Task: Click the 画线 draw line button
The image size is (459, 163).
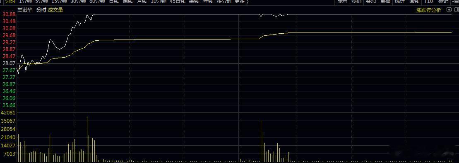Action: coord(414,2)
